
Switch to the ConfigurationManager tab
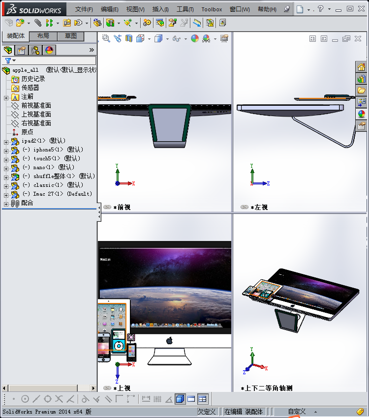click(35, 50)
